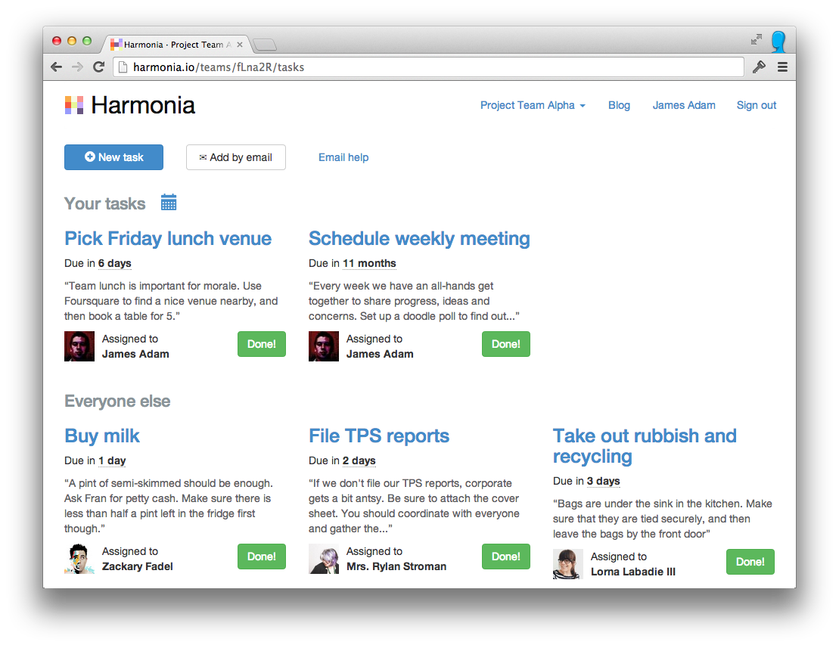
Task: Reload the page with the refresh icon
Action: pyautogui.click(x=98, y=67)
